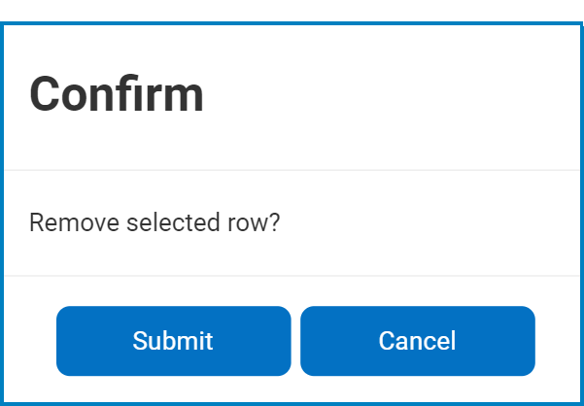The width and height of the screenshot is (584, 406).
Task: Click the Submit button
Action: [173, 341]
